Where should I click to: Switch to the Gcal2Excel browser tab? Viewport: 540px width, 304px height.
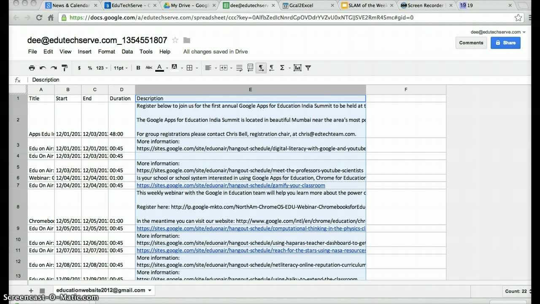pos(309,5)
